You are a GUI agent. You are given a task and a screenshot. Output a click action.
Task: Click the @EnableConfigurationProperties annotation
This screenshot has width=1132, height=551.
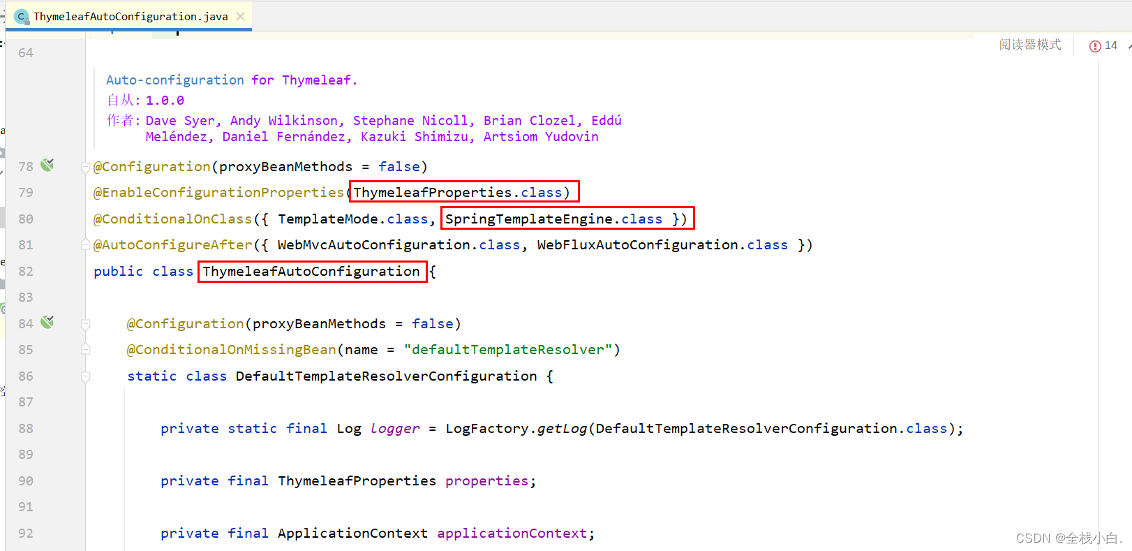pyautogui.click(x=218, y=193)
